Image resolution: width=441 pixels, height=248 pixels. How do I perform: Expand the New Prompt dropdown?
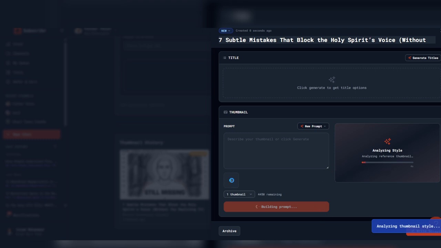point(313,126)
